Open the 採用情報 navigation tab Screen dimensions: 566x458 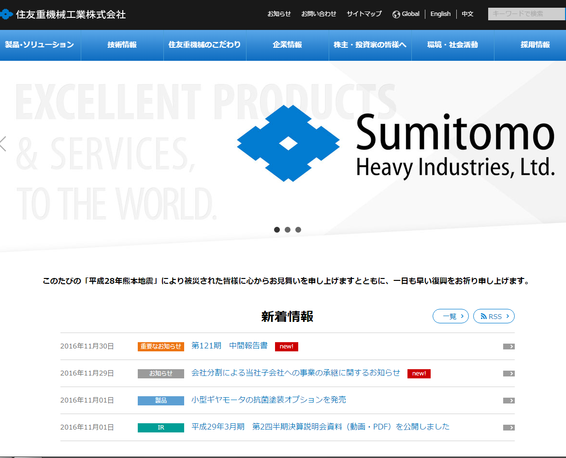[535, 45]
